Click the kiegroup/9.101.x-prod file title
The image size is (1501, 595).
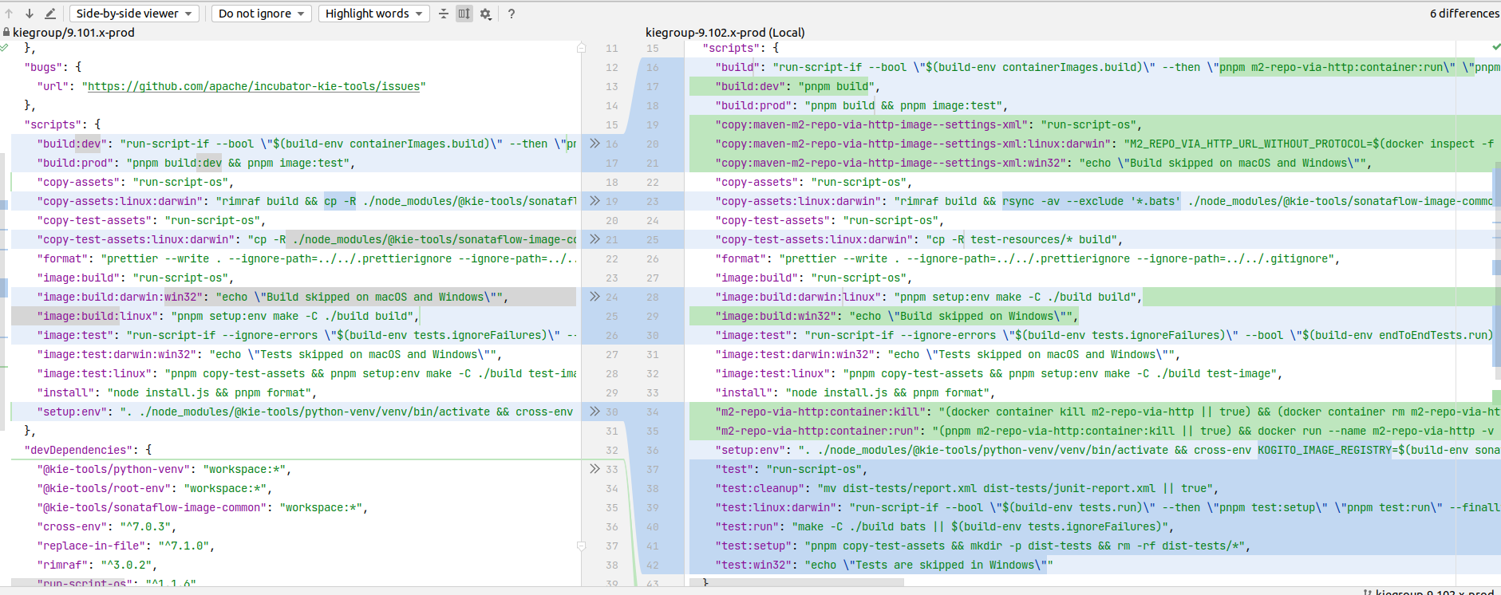pos(73,33)
